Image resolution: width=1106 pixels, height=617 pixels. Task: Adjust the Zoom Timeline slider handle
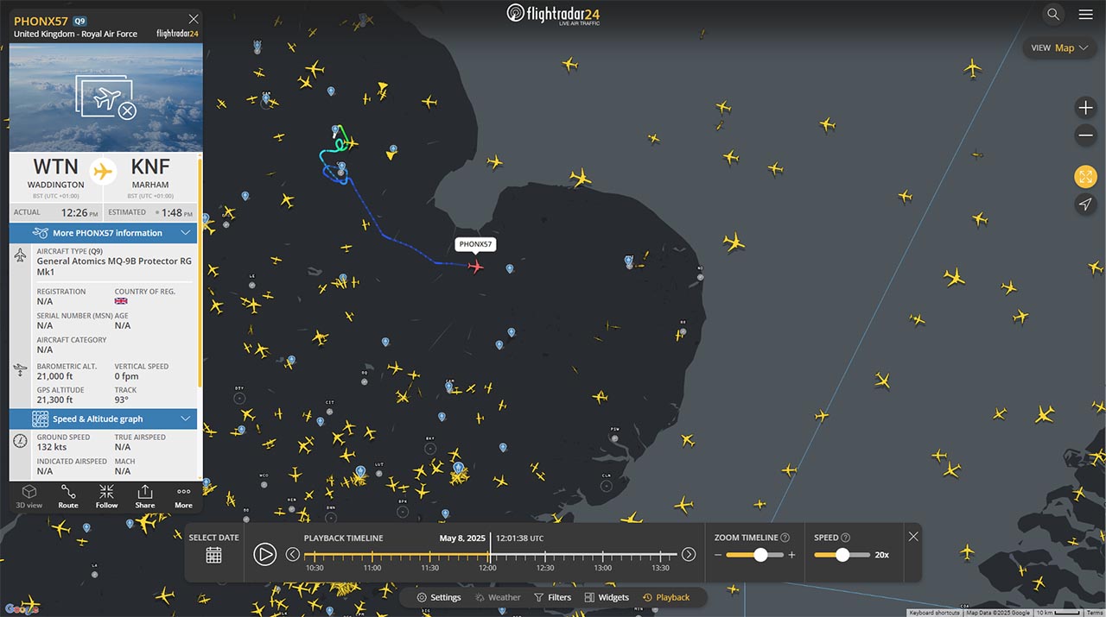pyautogui.click(x=760, y=555)
